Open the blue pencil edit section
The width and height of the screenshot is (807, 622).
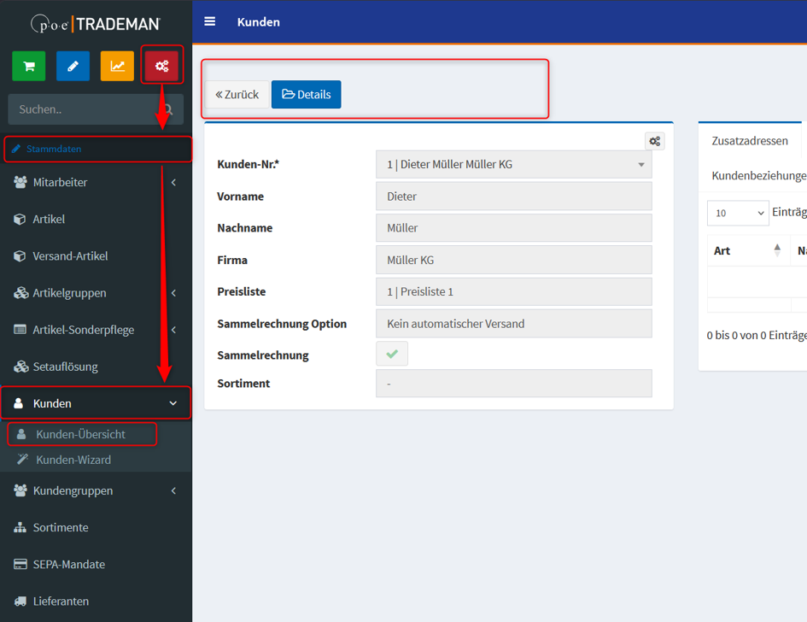pos(73,66)
